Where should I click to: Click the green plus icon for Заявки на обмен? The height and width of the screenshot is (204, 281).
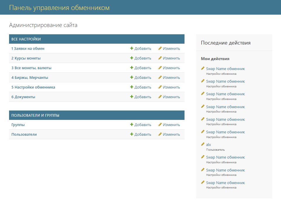[x=132, y=49]
